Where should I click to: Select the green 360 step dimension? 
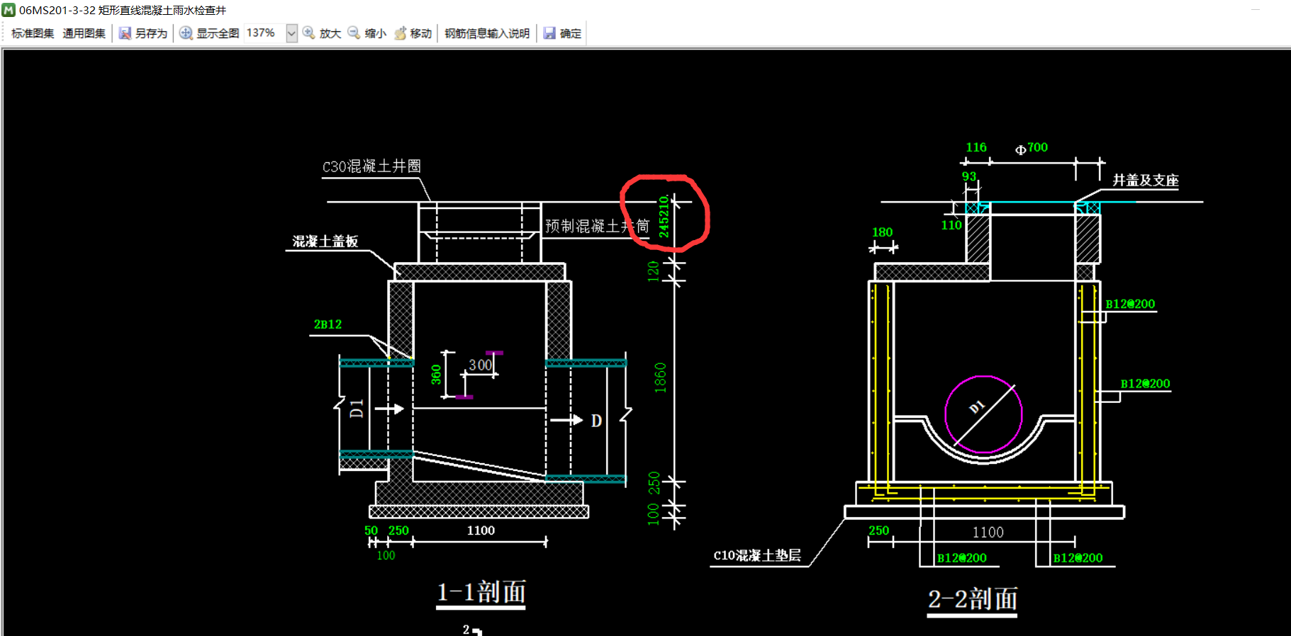pos(436,374)
